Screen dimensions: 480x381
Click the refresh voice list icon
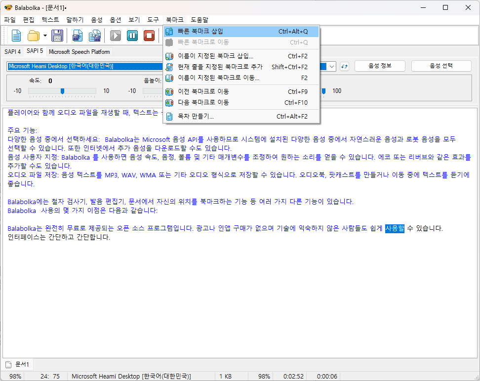pyautogui.click(x=344, y=66)
